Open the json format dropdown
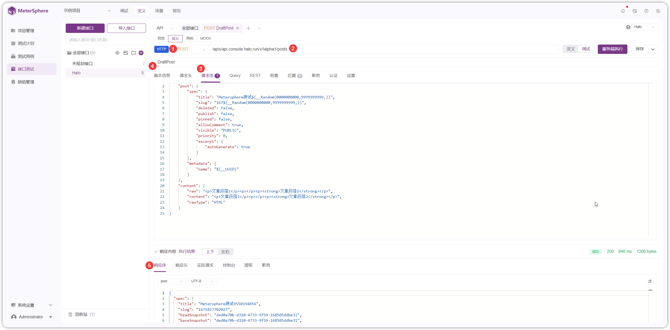Viewport: 670px width, 330px height. (172, 281)
